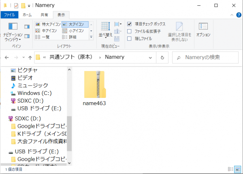Click 共通ソフト（原本）in the address path

(71, 57)
